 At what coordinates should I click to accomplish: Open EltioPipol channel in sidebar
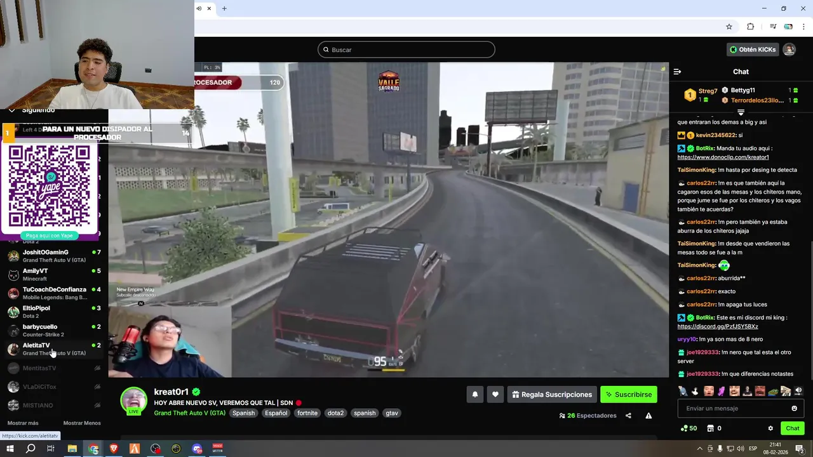point(54,312)
